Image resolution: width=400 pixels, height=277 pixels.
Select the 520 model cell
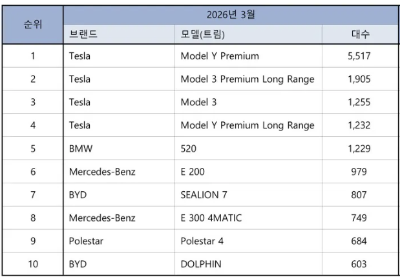click(188, 149)
